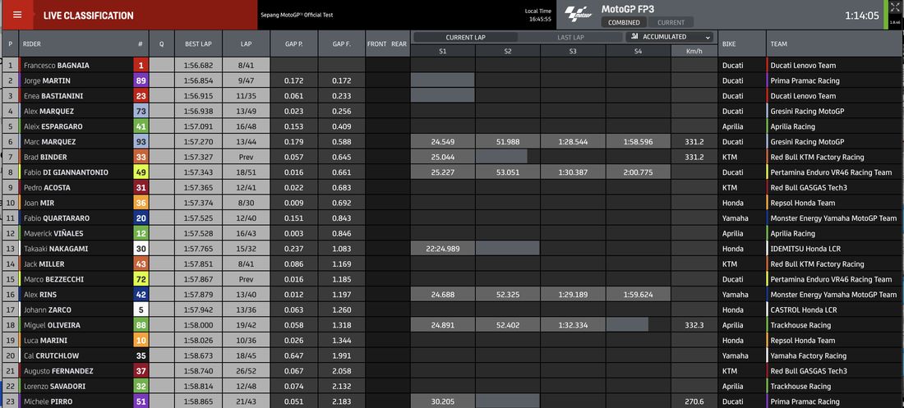Viewport: 904px width, 408px height.
Task: Click the Live Classification title
Action: click(x=88, y=16)
